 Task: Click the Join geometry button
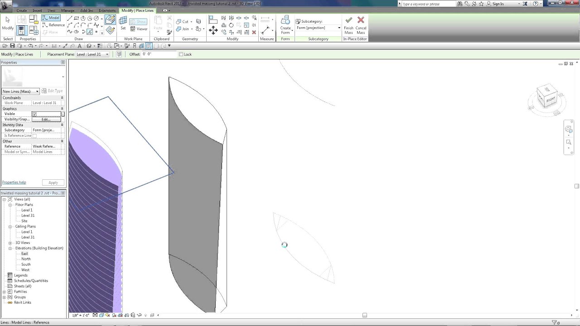[184, 29]
